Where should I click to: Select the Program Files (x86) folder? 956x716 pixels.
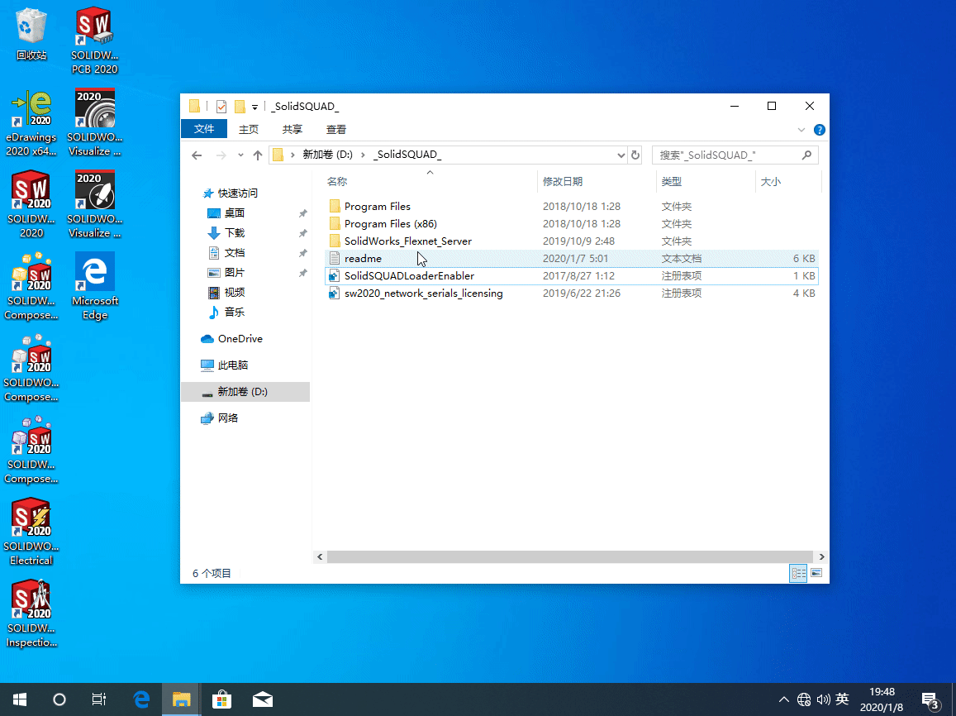click(x=572, y=224)
